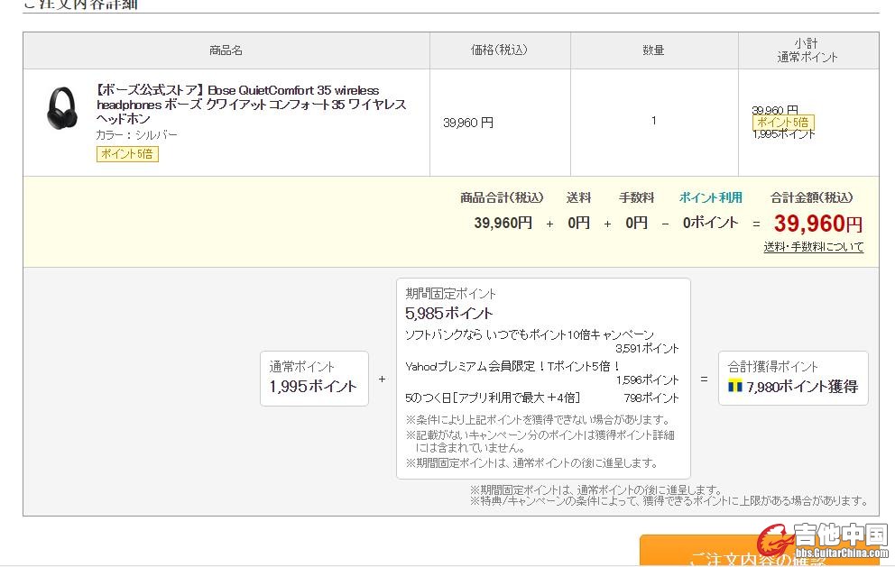The image size is (895, 567).
Task: Open the Bose QuietComfort 35 product title
Action: pos(251,105)
